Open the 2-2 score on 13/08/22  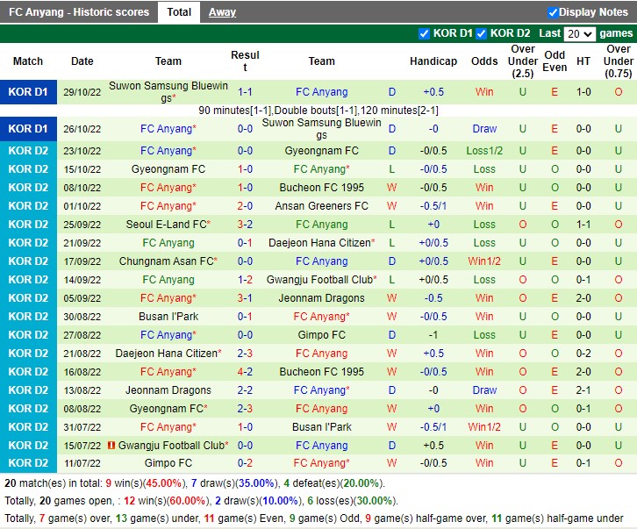click(x=245, y=390)
